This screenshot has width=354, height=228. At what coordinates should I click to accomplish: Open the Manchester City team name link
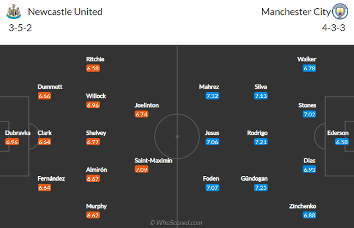click(296, 12)
